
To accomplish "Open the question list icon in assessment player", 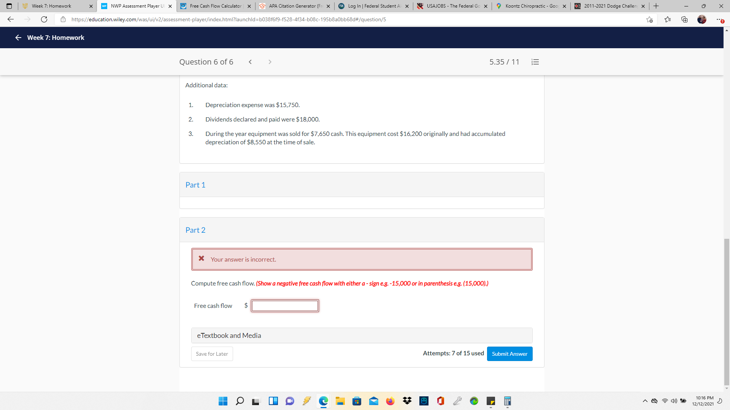I will (535, 61).
